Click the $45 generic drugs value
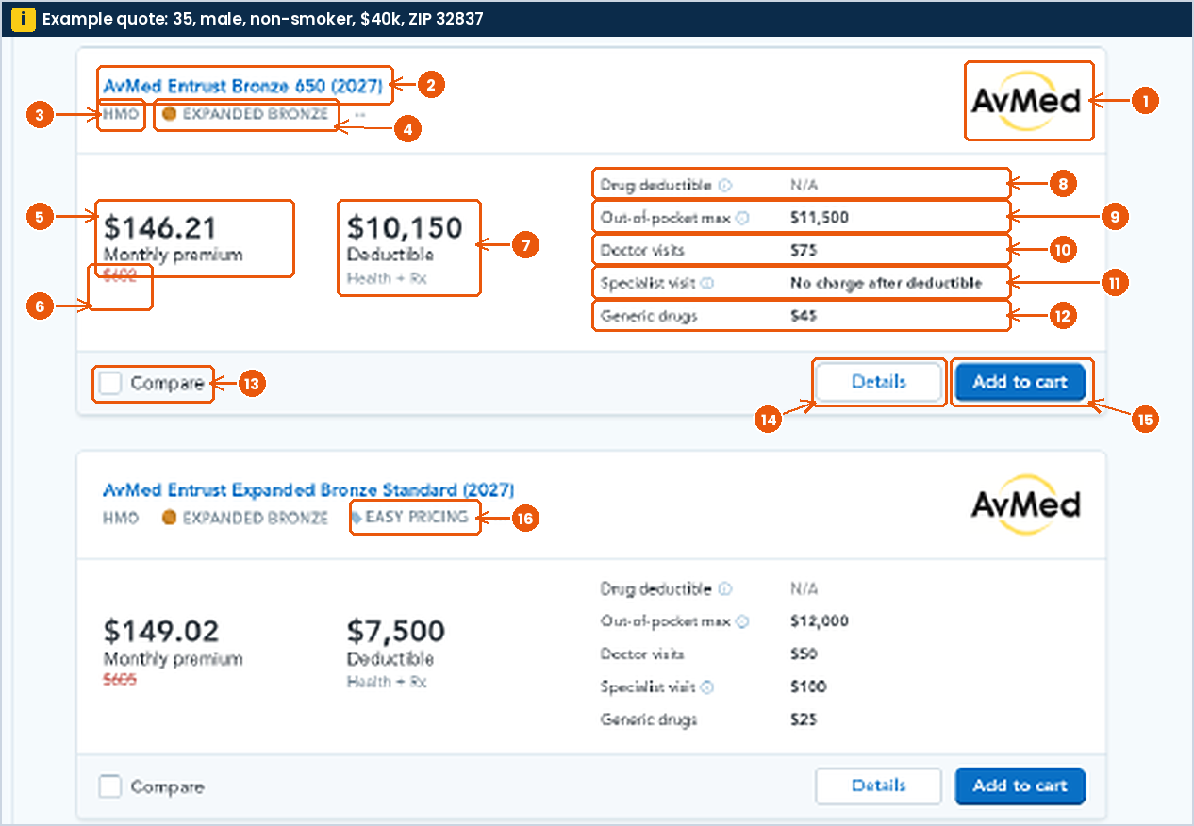Screen dimensions: 1194x826 click(804, 316)
